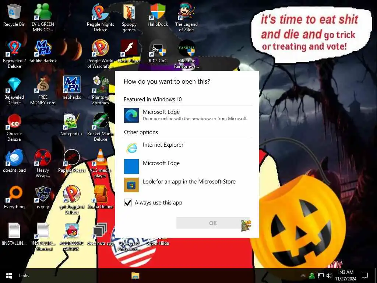This screenshot has width=377, height=283.
Task: Select Chuzzle Deluxe desktop icon
Action: point(14,127)
